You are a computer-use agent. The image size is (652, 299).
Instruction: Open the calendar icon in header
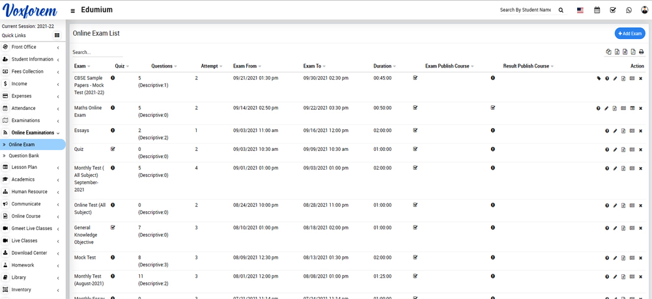point(597,10)
